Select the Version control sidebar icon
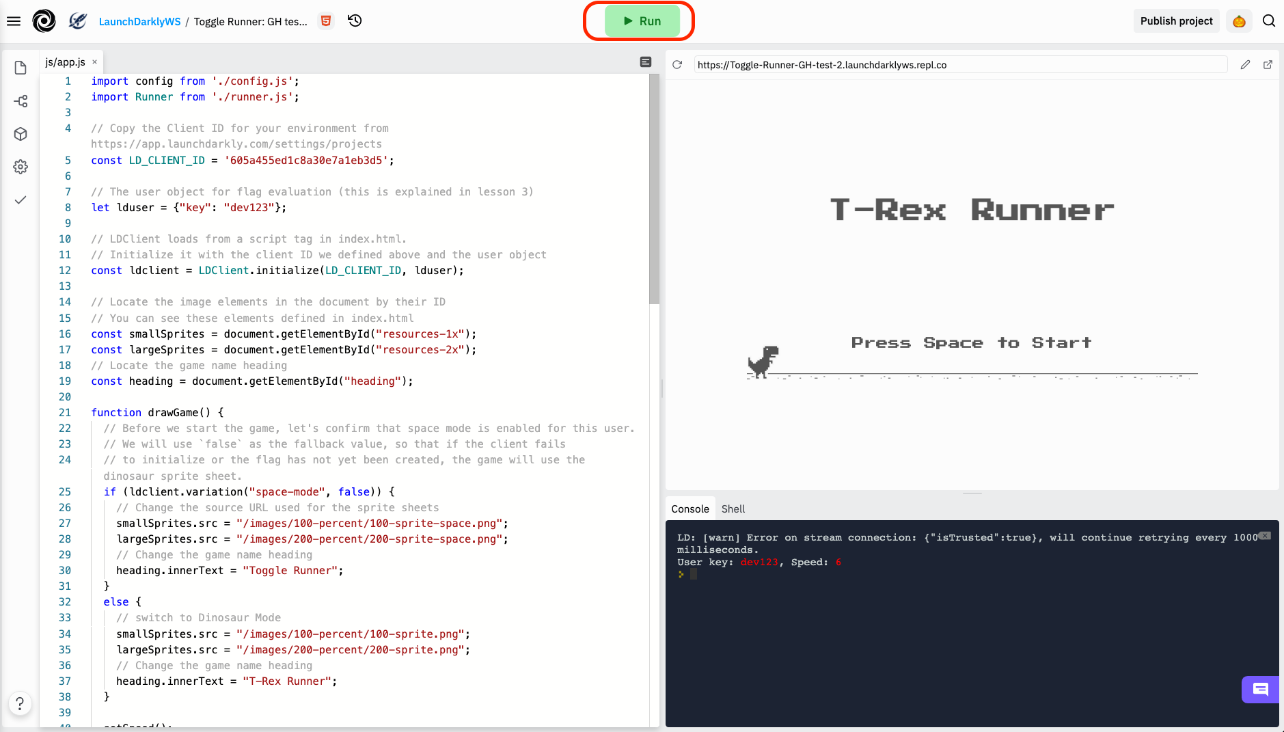This screenshot has height=732, width=1284. point(20,101)
